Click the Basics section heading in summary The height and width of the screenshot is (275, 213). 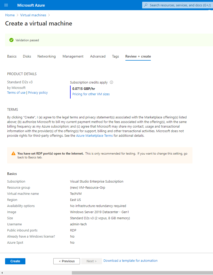click(x=12, y=174)
